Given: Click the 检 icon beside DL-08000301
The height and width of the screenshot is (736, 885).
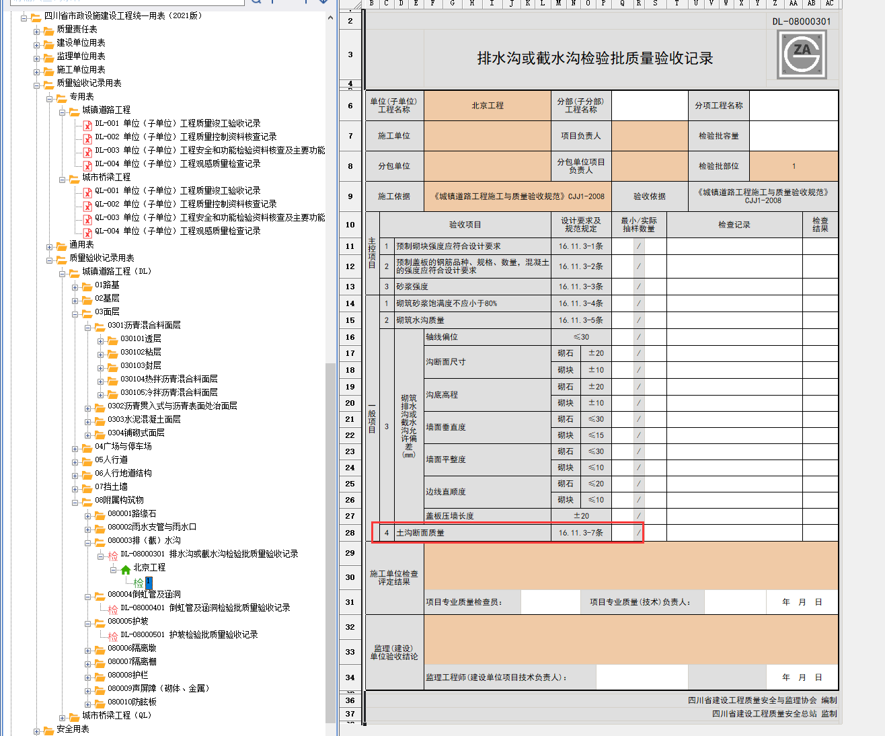Looking at the screenshot, I should 113,555.
